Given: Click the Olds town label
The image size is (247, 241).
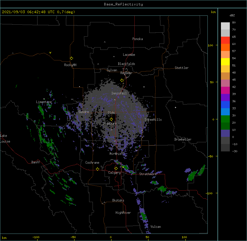Looking at the screenshot, I should 111,113.
